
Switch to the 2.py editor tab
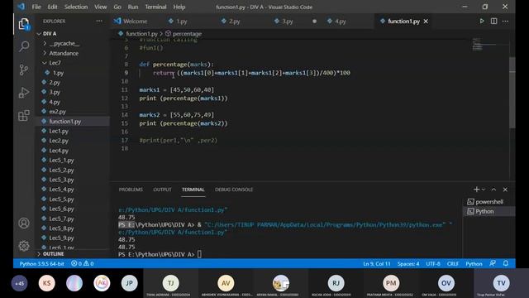point(235,21)
